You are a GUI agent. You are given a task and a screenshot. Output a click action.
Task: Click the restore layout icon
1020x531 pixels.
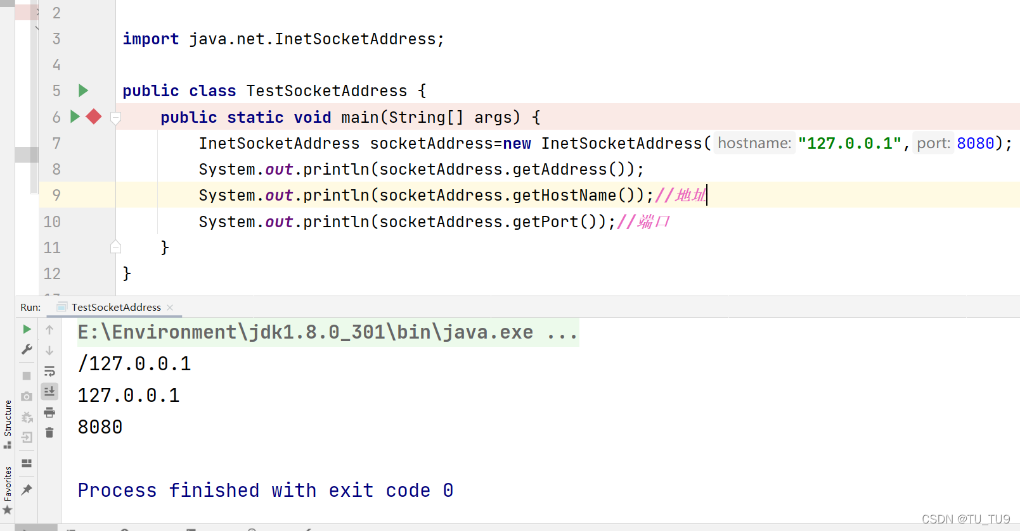27,463
